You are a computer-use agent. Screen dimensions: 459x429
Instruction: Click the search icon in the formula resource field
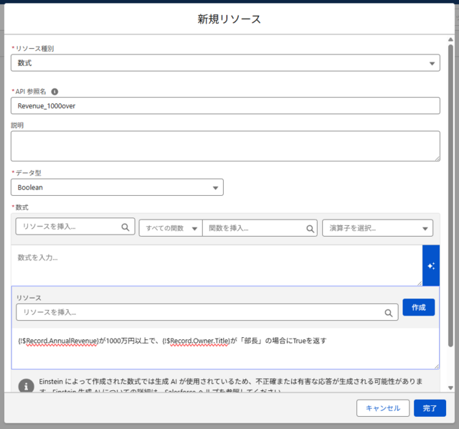pos(126,227)
